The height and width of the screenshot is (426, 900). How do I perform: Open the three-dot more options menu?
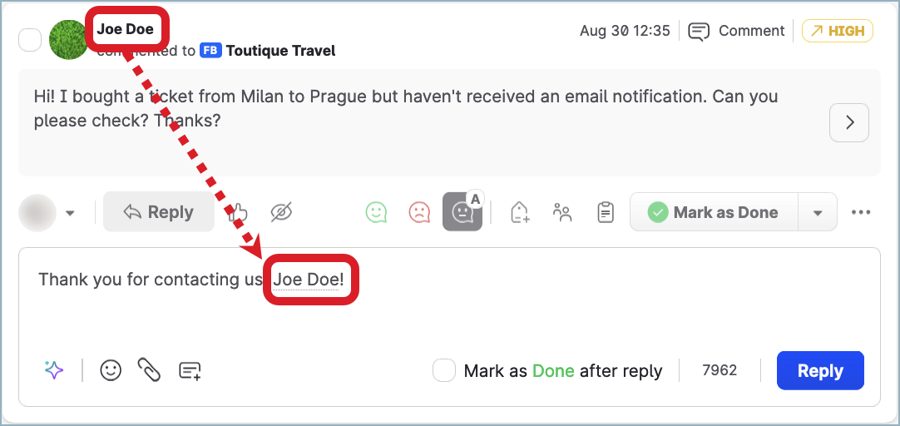(861, 212)
